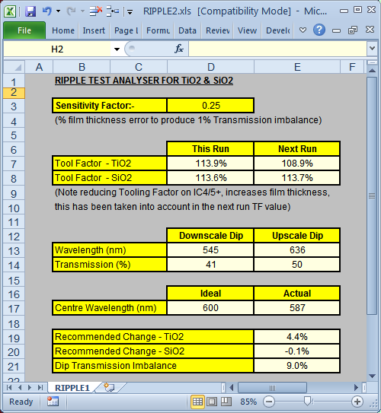
Task: Select row 19 header
Action: (x=14, y=338)
